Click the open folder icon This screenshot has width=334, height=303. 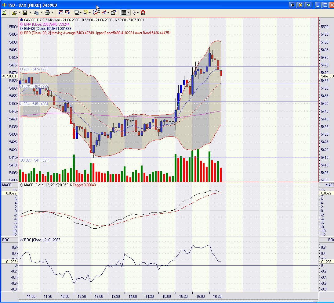coord(14,12)
